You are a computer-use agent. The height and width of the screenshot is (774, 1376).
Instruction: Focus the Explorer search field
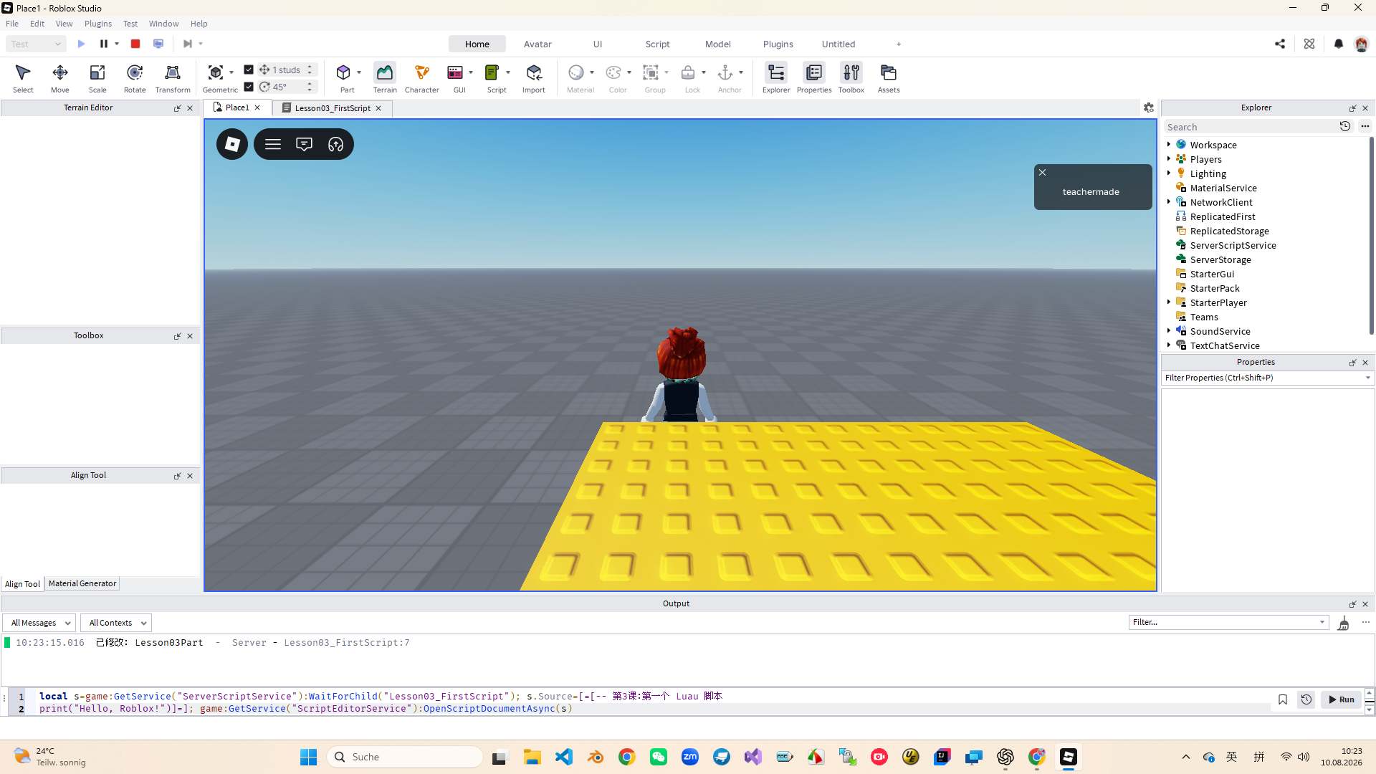(x=1250, y=127)
